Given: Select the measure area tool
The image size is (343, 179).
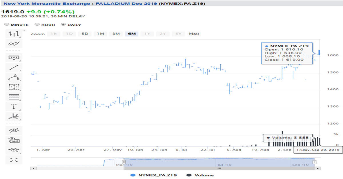Looking at the screenshot, I should (14, 87).
